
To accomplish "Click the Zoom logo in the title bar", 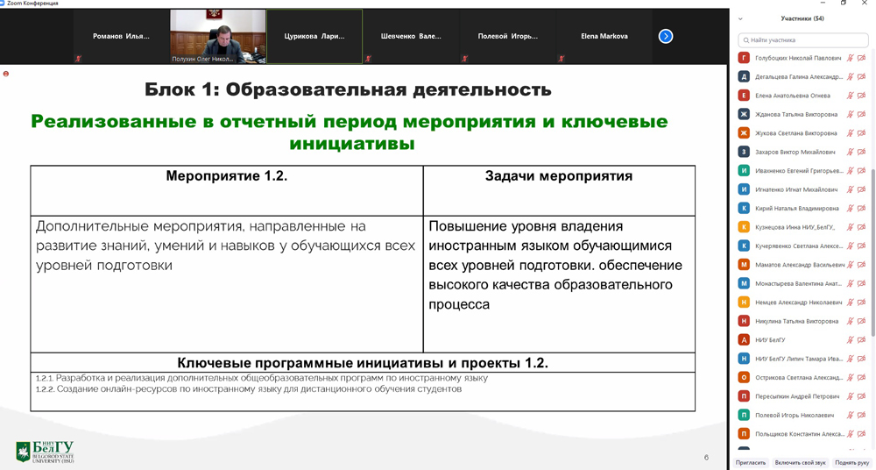I will [x=4, y=4].
